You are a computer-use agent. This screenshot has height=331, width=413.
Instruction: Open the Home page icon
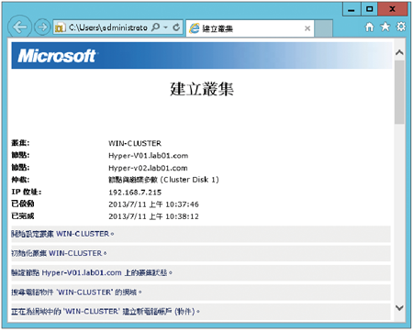370,28
